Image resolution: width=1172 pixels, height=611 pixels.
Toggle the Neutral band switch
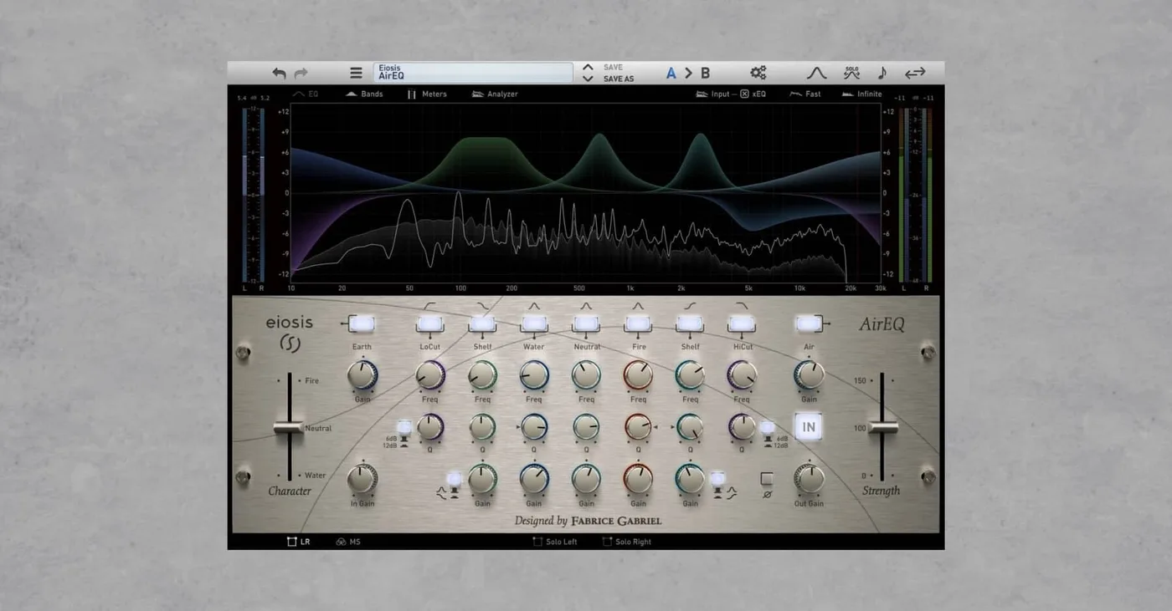click(x=586, y=323)
